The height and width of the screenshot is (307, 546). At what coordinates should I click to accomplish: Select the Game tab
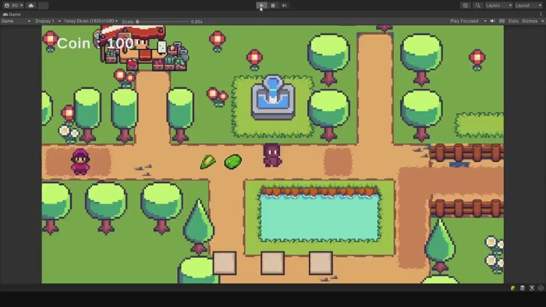point(12,15)
